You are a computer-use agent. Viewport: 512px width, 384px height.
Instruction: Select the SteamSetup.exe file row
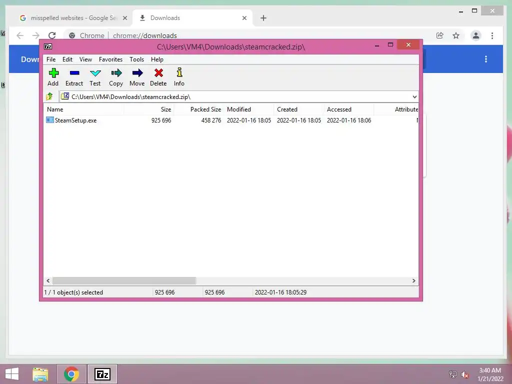click(x=231, y=120)
